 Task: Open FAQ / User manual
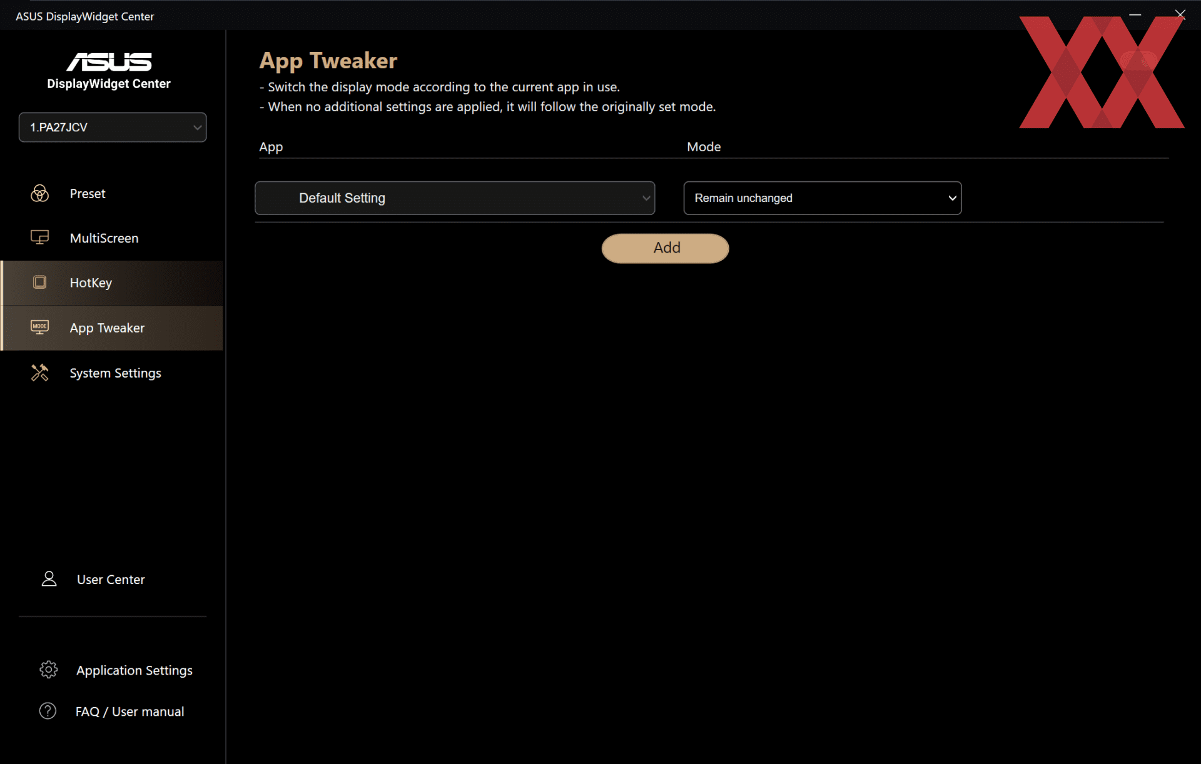(129, 711)
